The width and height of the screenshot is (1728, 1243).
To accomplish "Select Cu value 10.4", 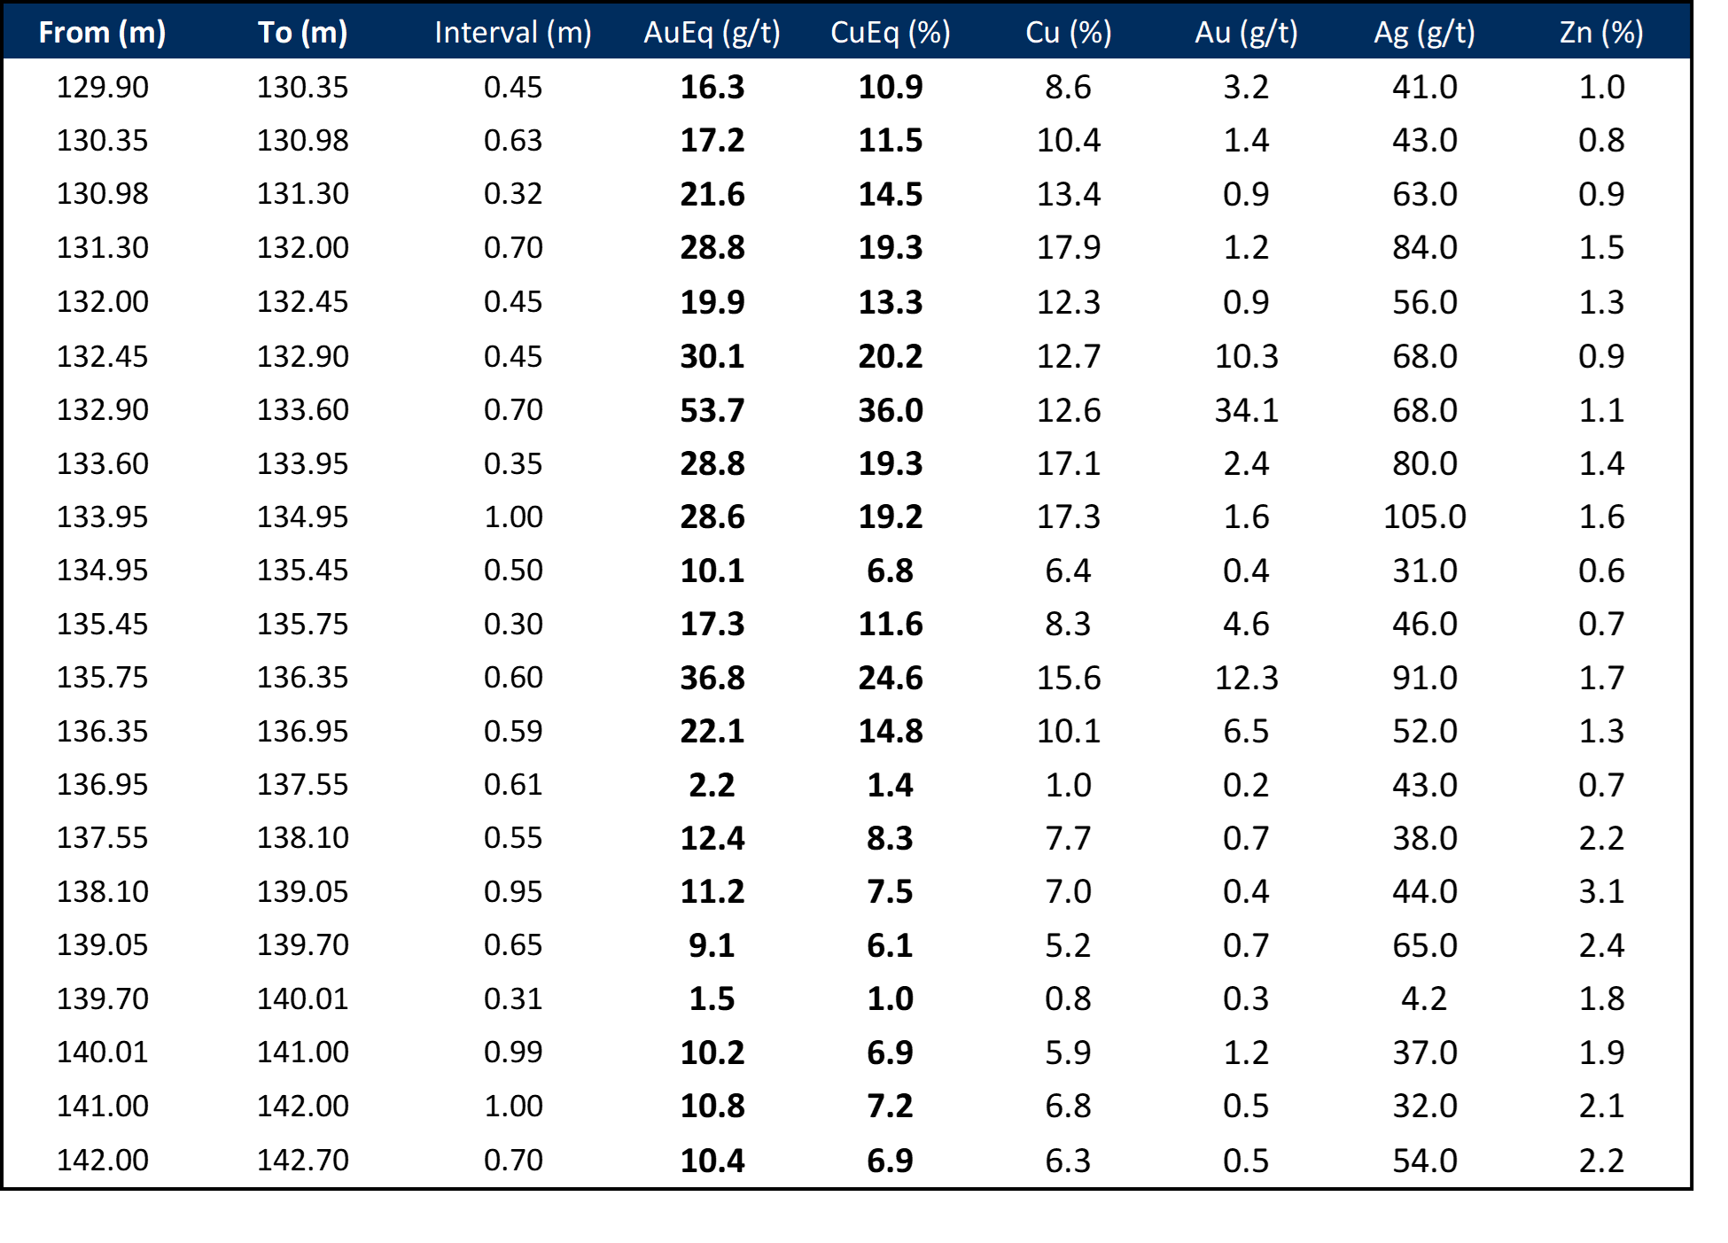I will click(1069, 140).
